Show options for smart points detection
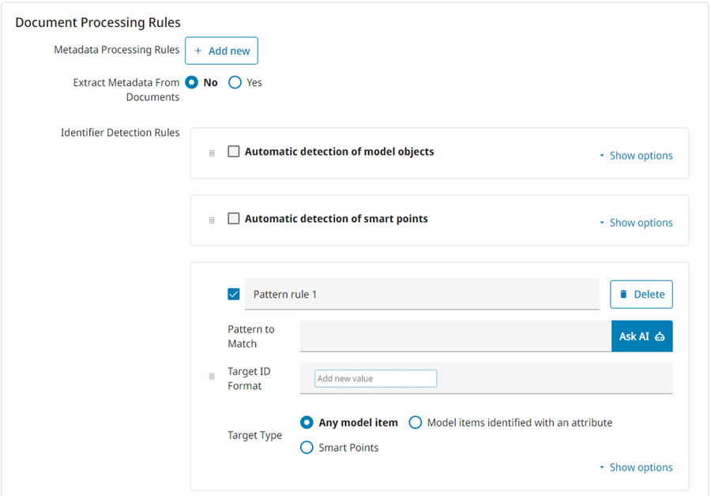 tap(636, 223)
